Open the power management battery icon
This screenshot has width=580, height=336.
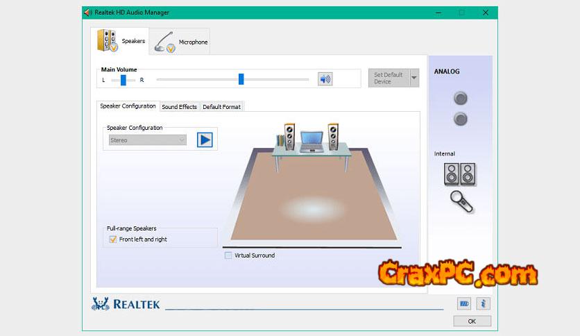pos(464,304)
